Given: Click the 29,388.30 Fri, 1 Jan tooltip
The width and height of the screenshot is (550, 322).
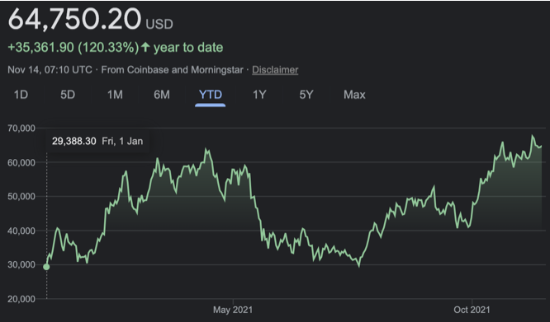Looking at the screenshot, I should 97,142.
